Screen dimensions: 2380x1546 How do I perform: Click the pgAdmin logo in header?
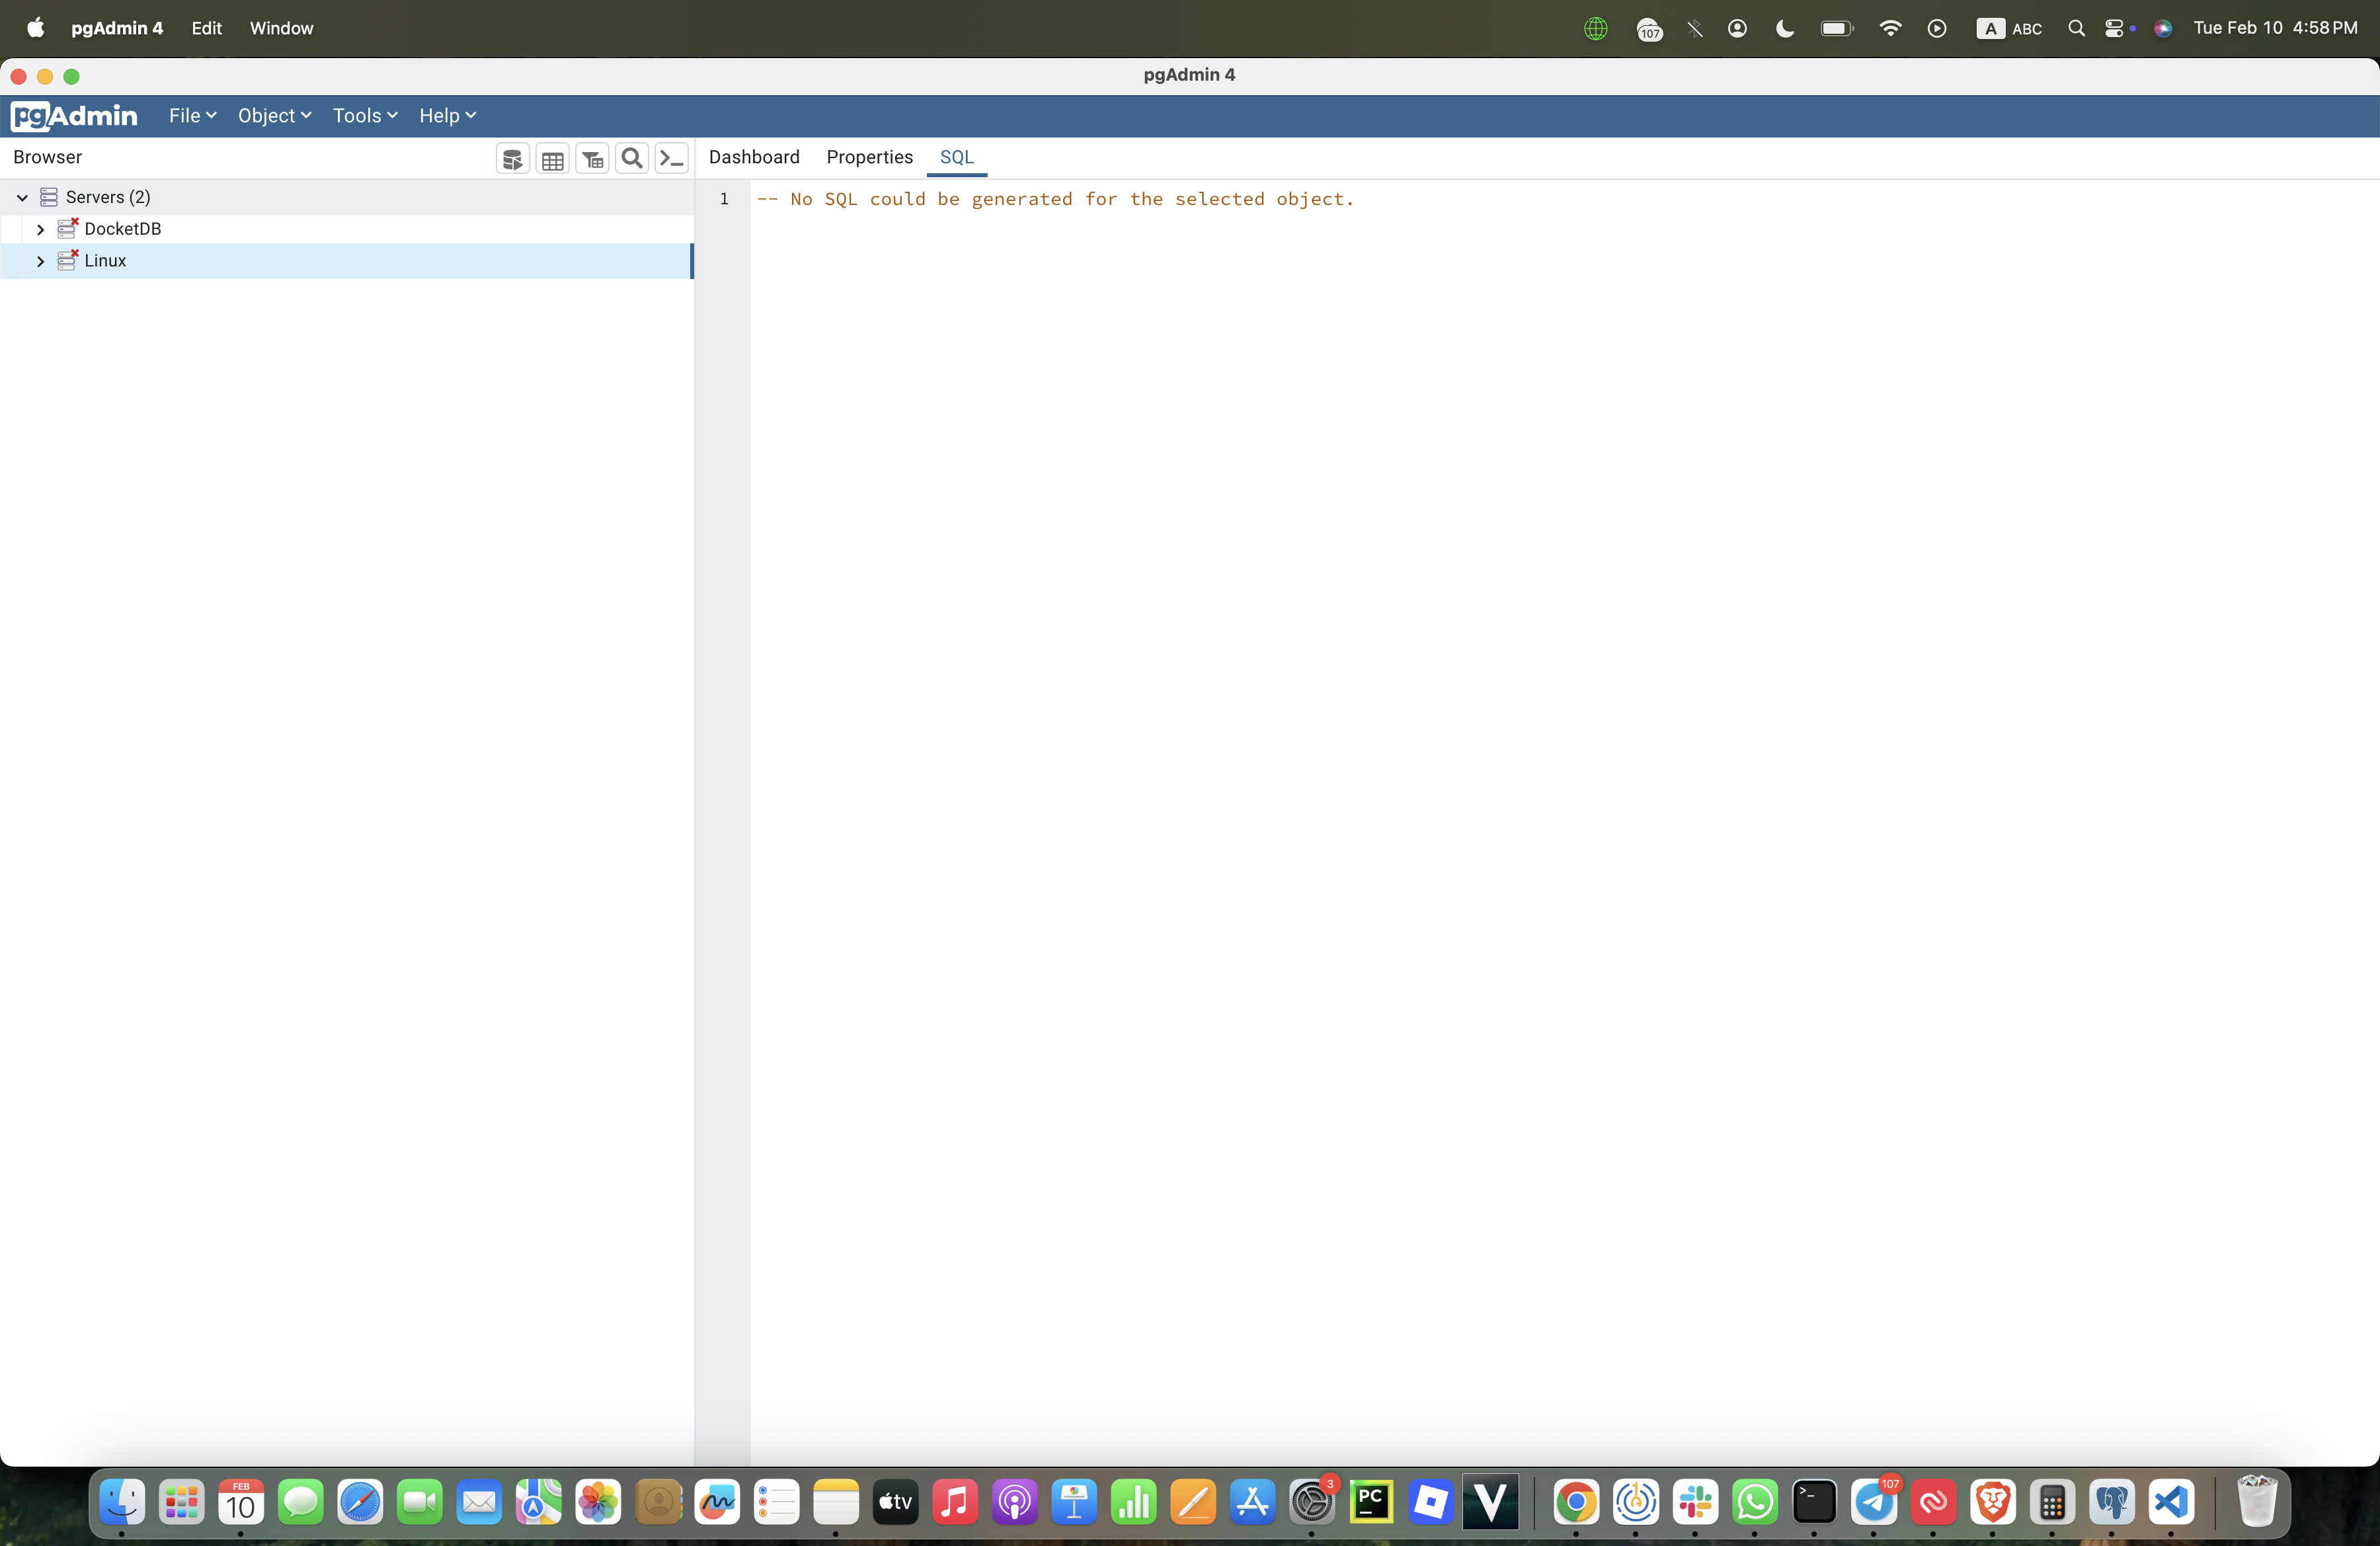(x=75, y=116)
